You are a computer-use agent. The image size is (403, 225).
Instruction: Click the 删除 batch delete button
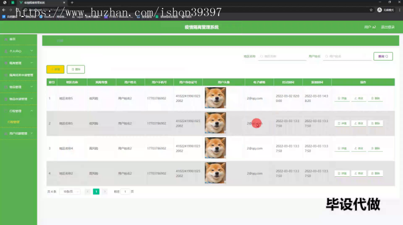76,69
